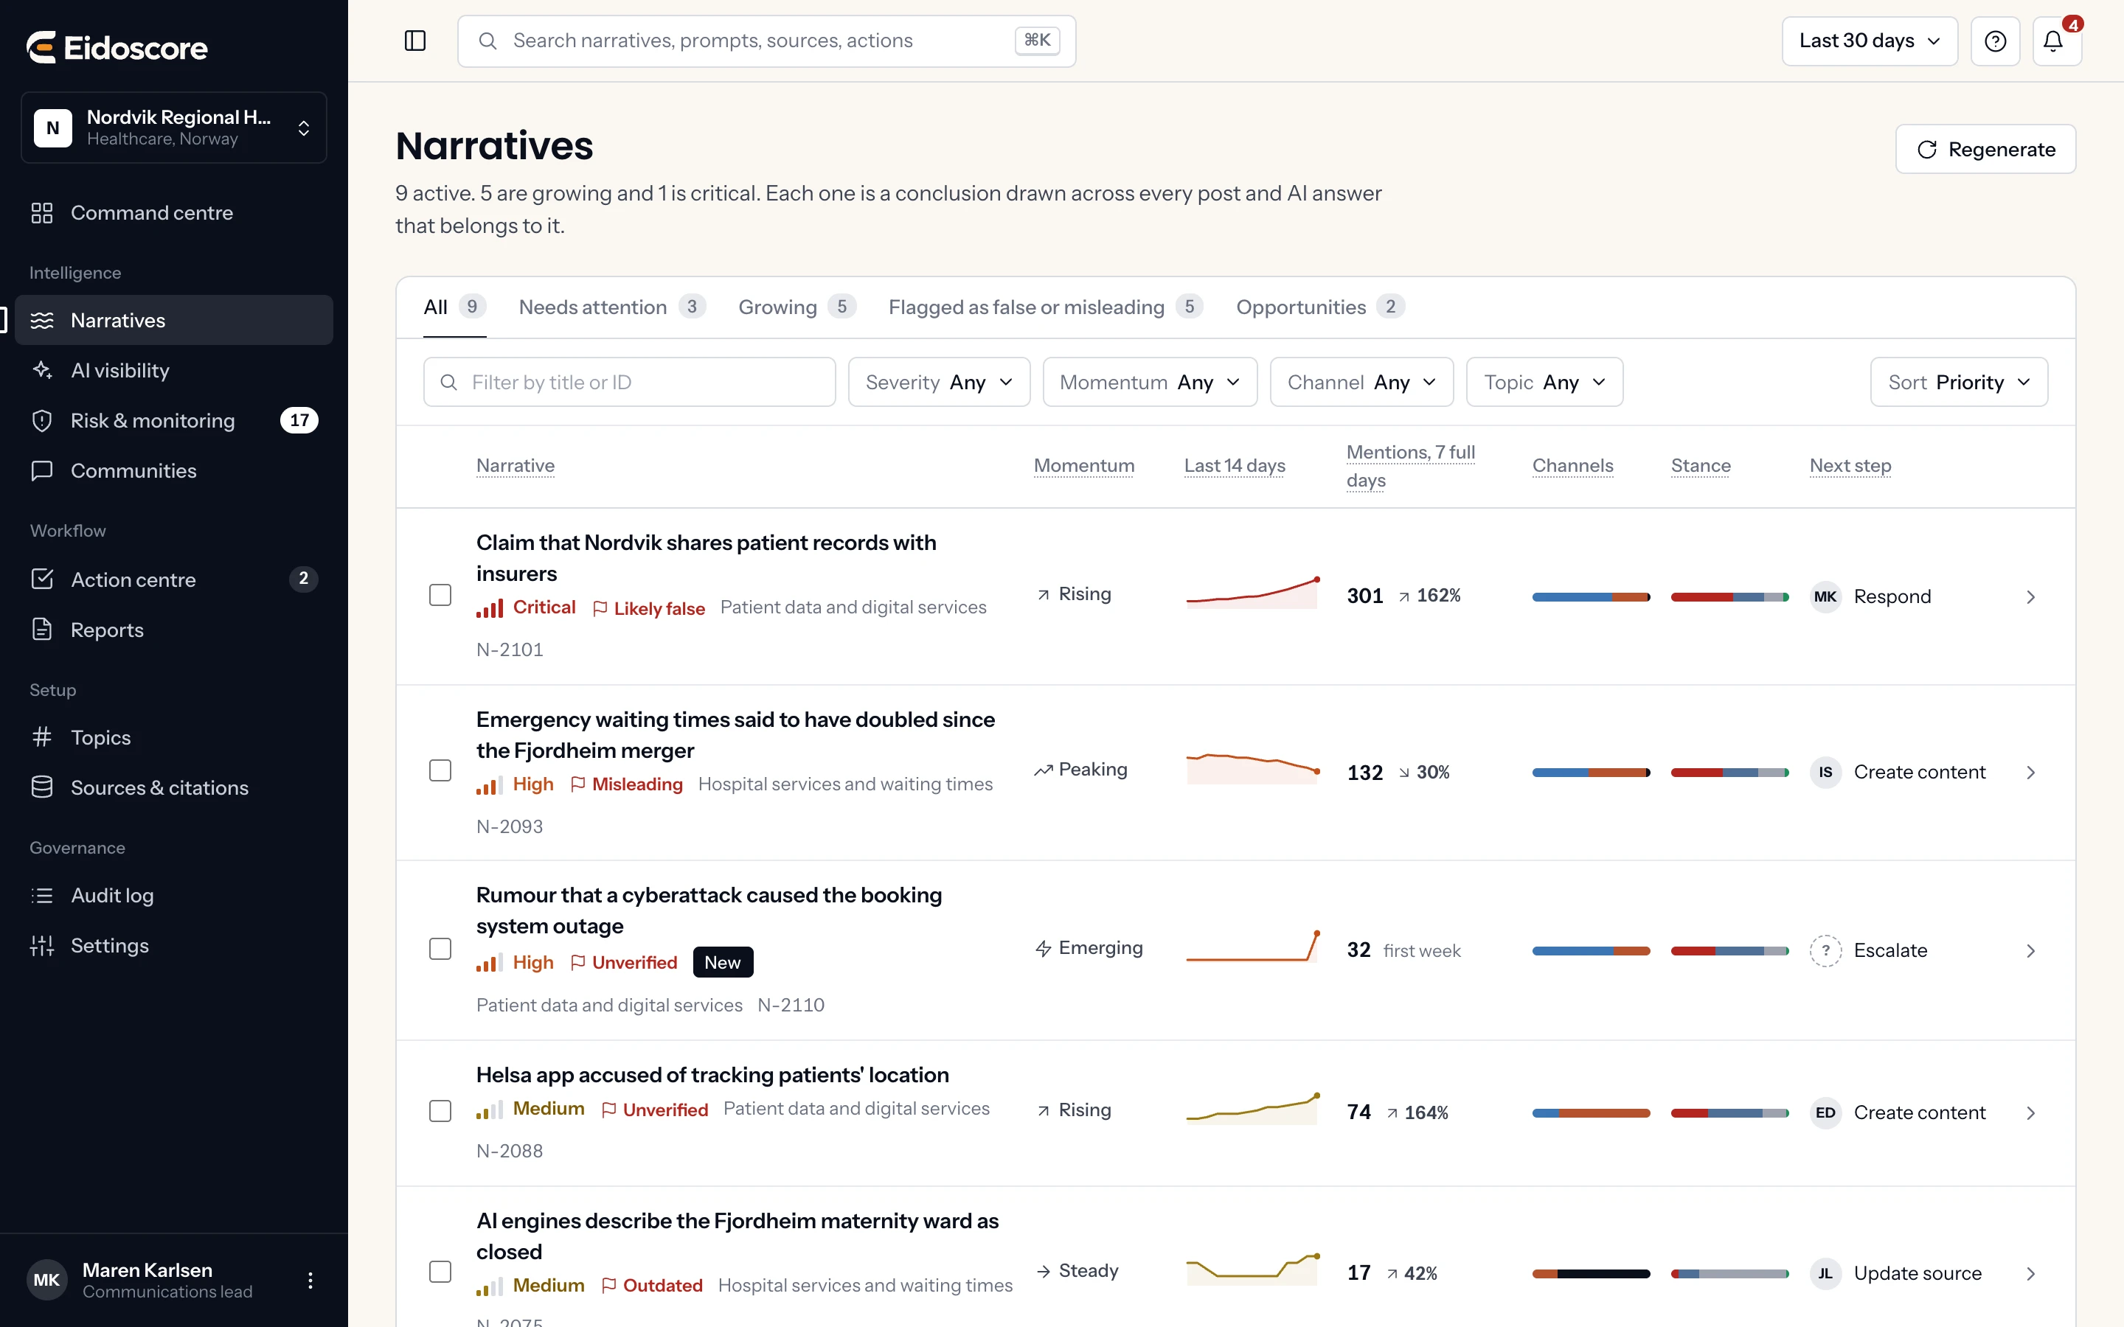Check the Helsa app narrative row

pos(440,1111)
